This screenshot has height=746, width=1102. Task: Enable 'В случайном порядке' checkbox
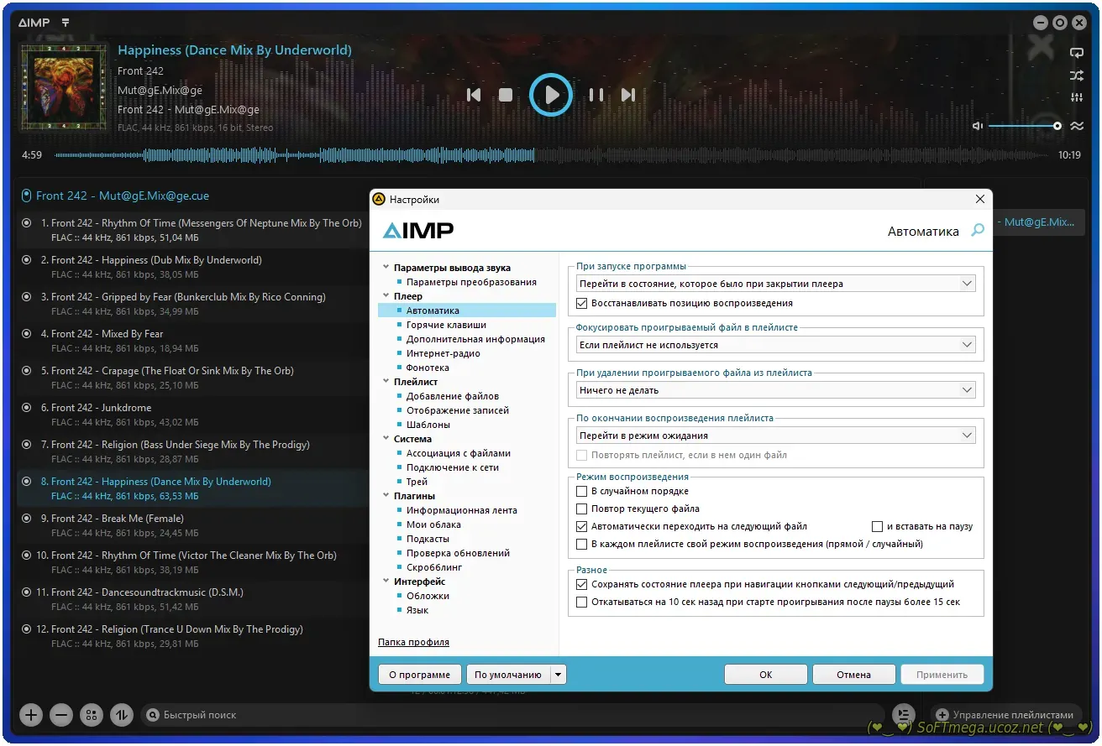point(582,491)
